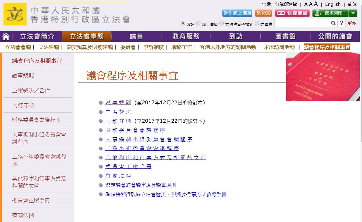362x222 pixels.
Task: Open the 議員 navigation menu
Action: click(x=136, y=37)
